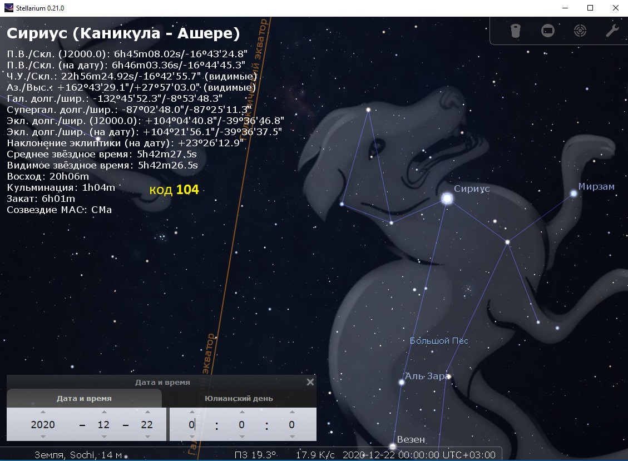The width and height of the screenshot is (628, 461).
Task: Click the Аль Зара star label
Action: coord(427,376)
